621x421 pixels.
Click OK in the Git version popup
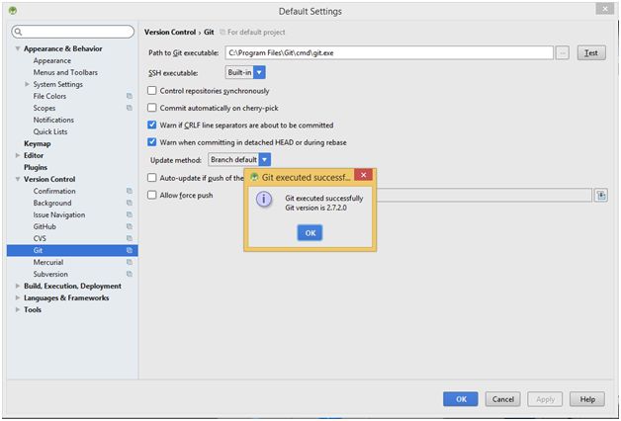tap(310, 232)
